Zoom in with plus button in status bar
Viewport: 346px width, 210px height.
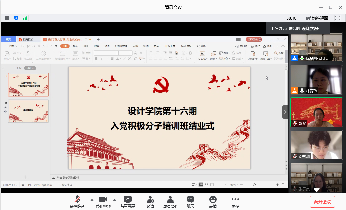pos(277,185)
